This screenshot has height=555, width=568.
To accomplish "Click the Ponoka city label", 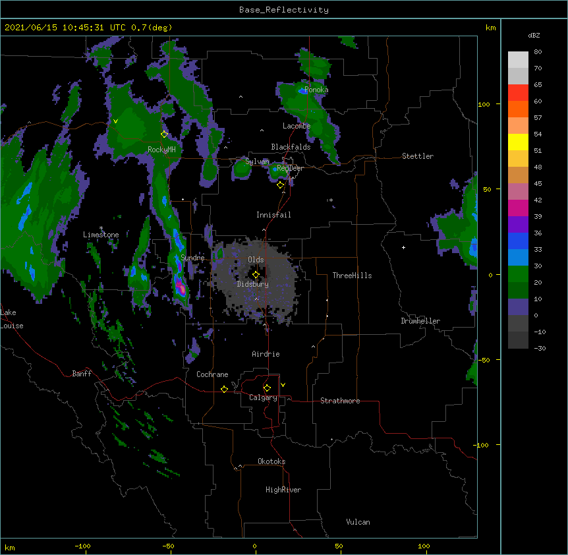I will click(316, 90).
